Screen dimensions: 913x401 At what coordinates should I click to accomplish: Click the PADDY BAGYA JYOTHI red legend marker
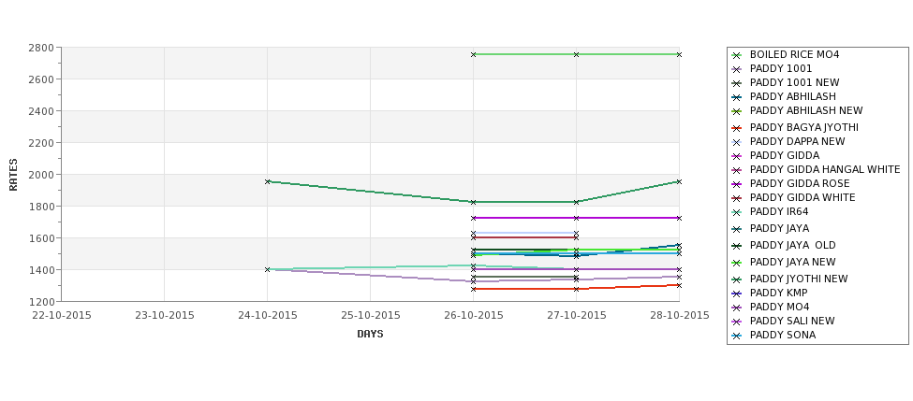(x=737, y=128)
